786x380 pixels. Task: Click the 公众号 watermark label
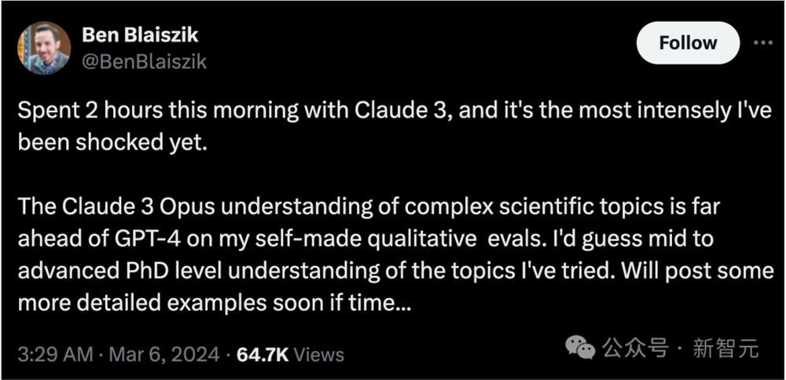click(x=634, y=346)
